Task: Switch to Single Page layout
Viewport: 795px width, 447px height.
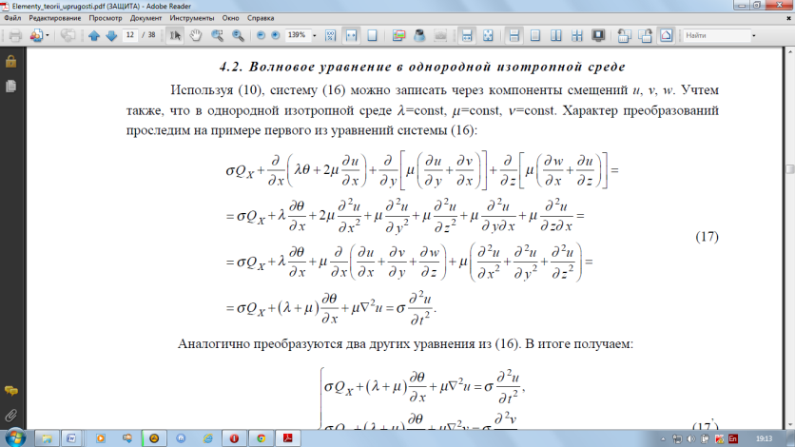Action: click(534, 35)
